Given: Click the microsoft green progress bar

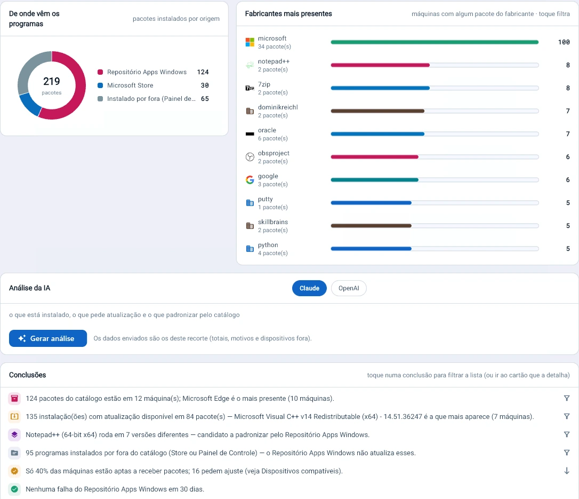Looking at the screenshot, I should (x=435, y=42).
